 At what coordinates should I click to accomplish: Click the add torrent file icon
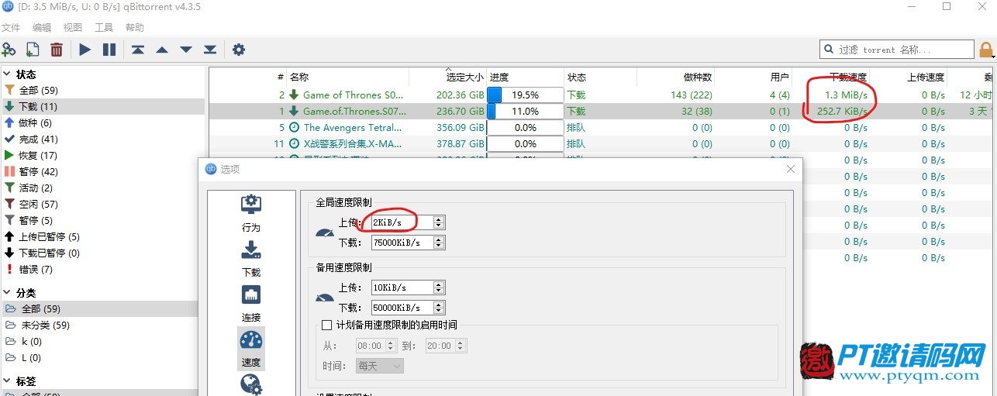click(x=33, y=50)
